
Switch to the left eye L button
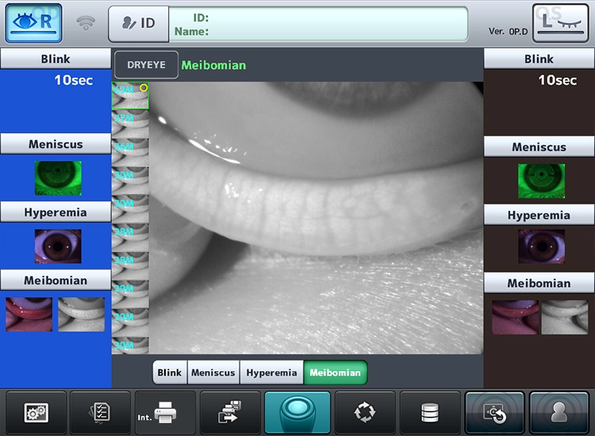(x=560, y=23)
